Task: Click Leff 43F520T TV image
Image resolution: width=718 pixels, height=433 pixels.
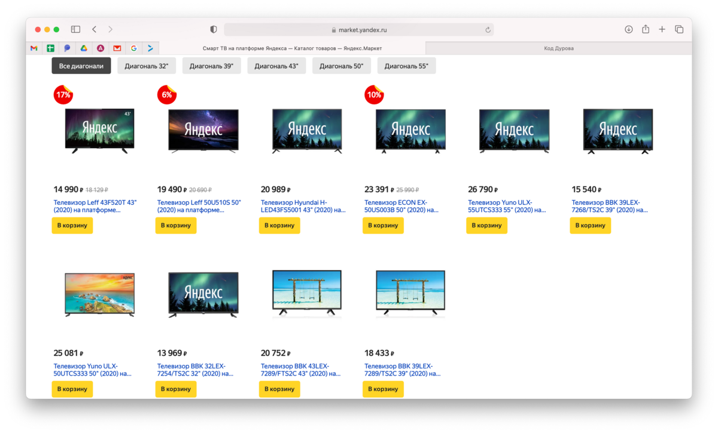Action: click(x=100, y=131)
